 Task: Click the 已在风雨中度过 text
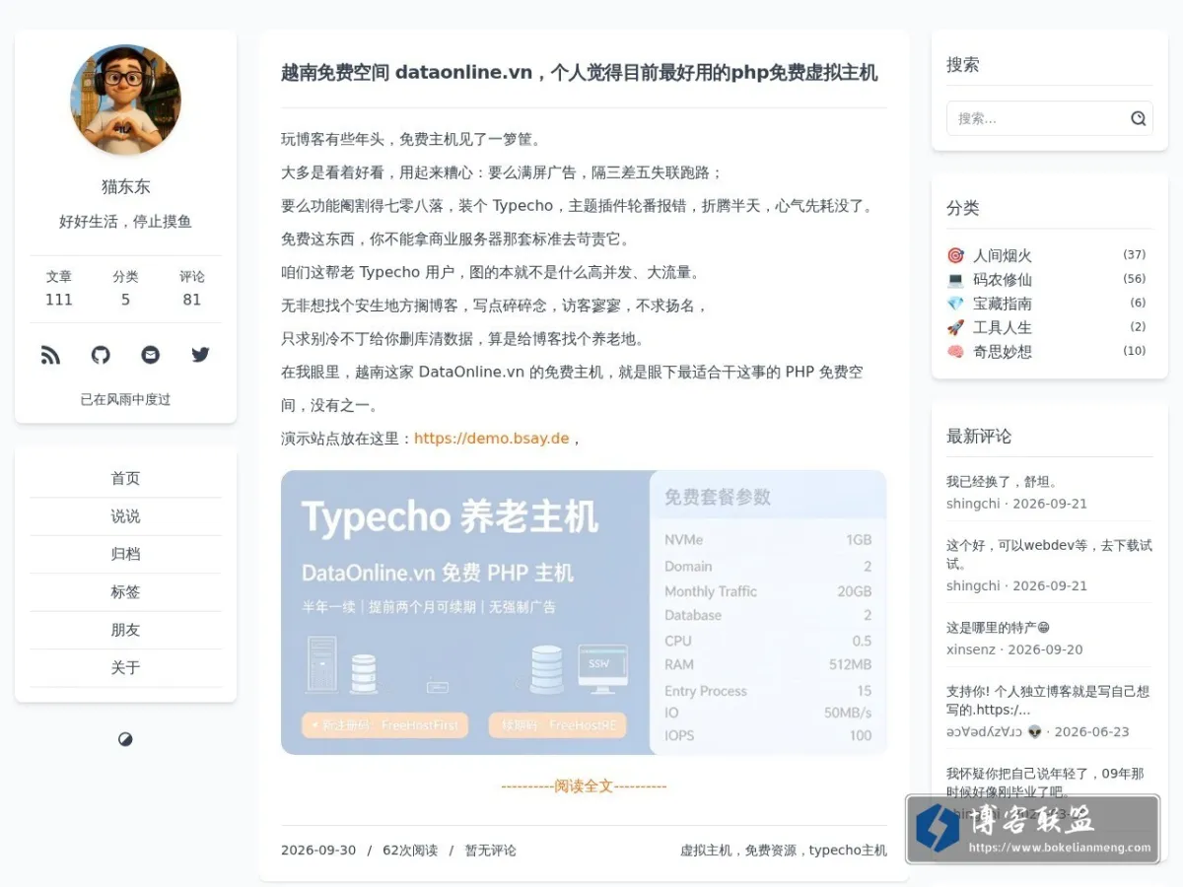pos(125,399)
